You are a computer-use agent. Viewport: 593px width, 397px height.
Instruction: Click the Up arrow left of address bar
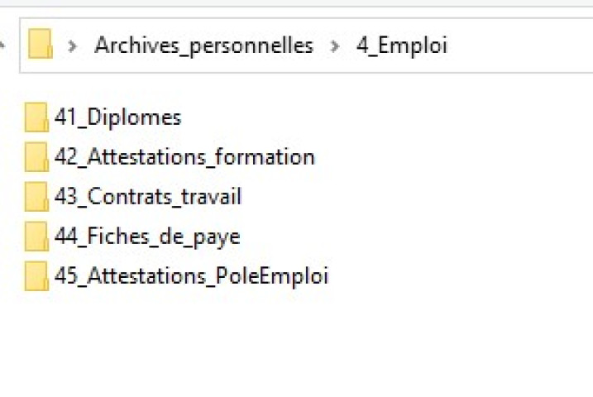[2, 45]
